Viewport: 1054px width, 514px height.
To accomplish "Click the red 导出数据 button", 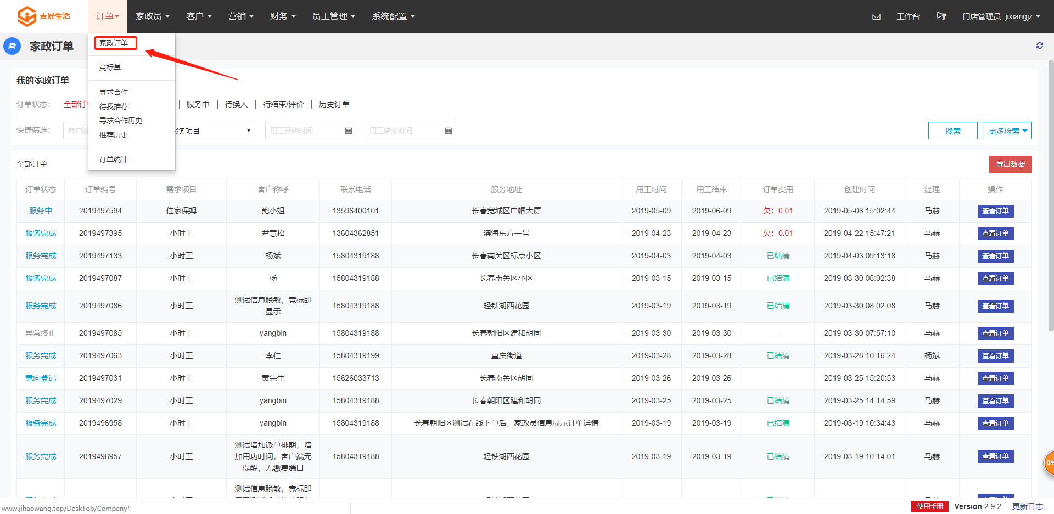I will (1011, 164).
